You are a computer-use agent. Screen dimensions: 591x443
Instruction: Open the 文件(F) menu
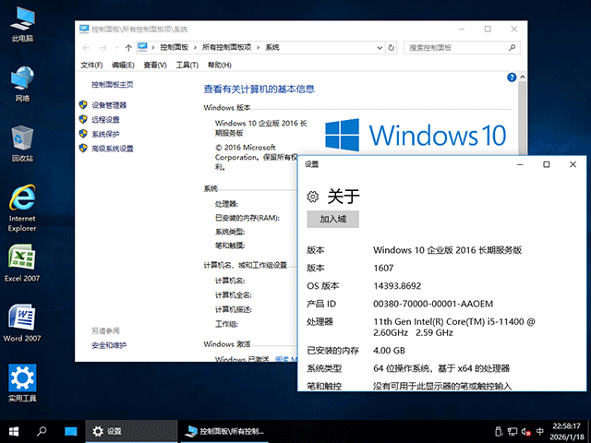[91, 65]
